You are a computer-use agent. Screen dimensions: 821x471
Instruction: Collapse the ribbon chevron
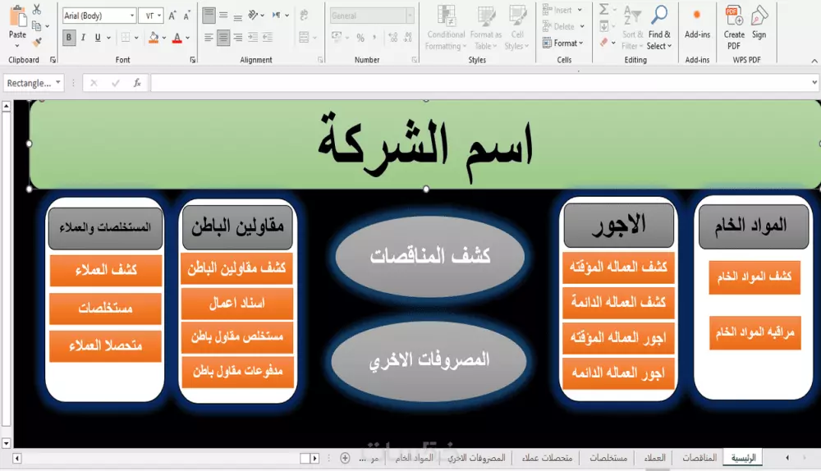click(x=814, y=61)
